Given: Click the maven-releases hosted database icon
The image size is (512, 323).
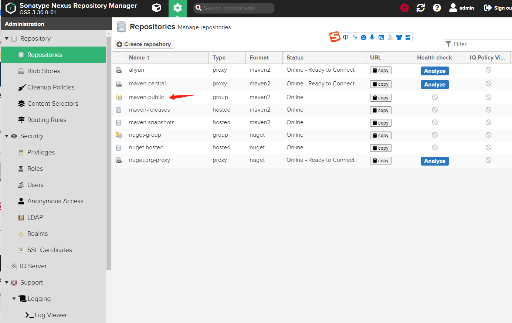Looking at the screenshot, I should [x=119, y=110].
